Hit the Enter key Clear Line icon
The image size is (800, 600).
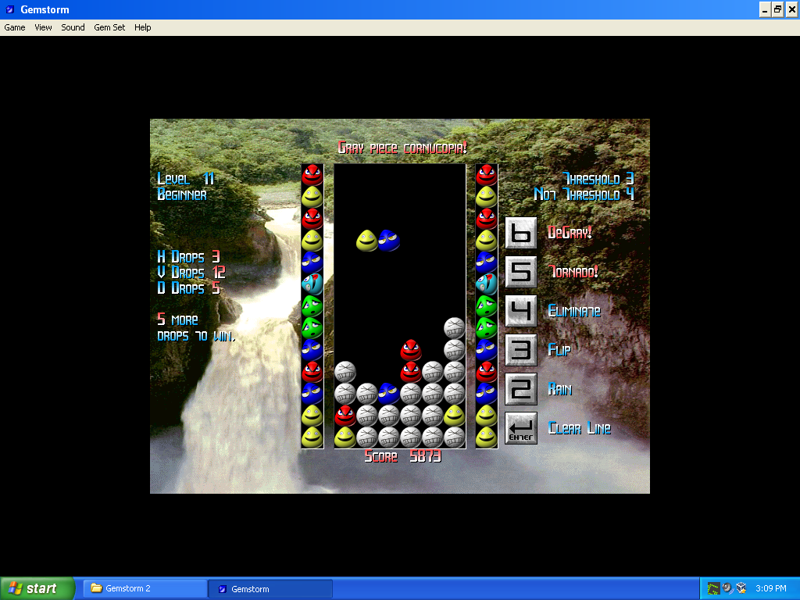click(x=521, y=428)
